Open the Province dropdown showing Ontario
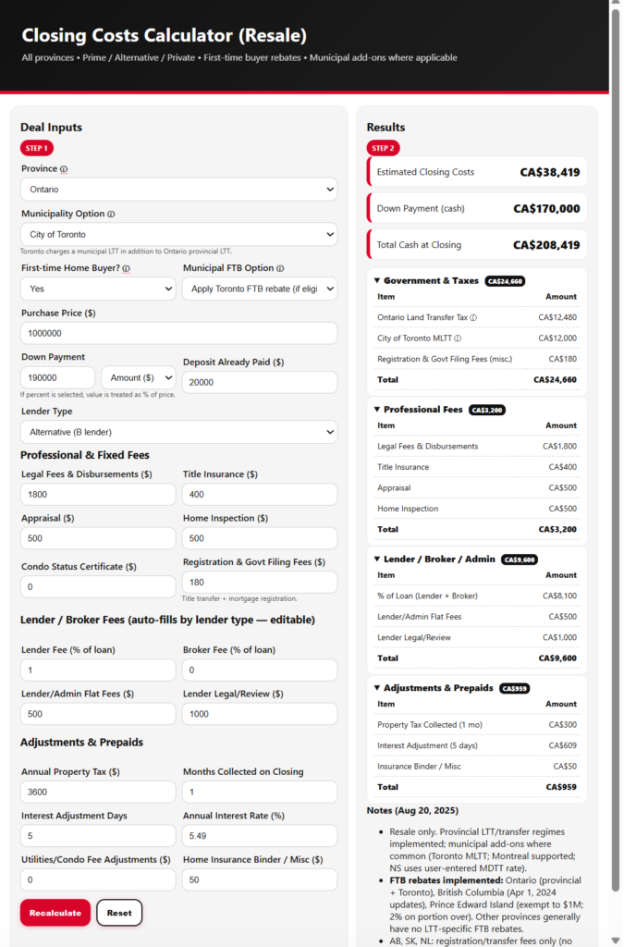The image size is (624, 947). (x=178, y=190)
